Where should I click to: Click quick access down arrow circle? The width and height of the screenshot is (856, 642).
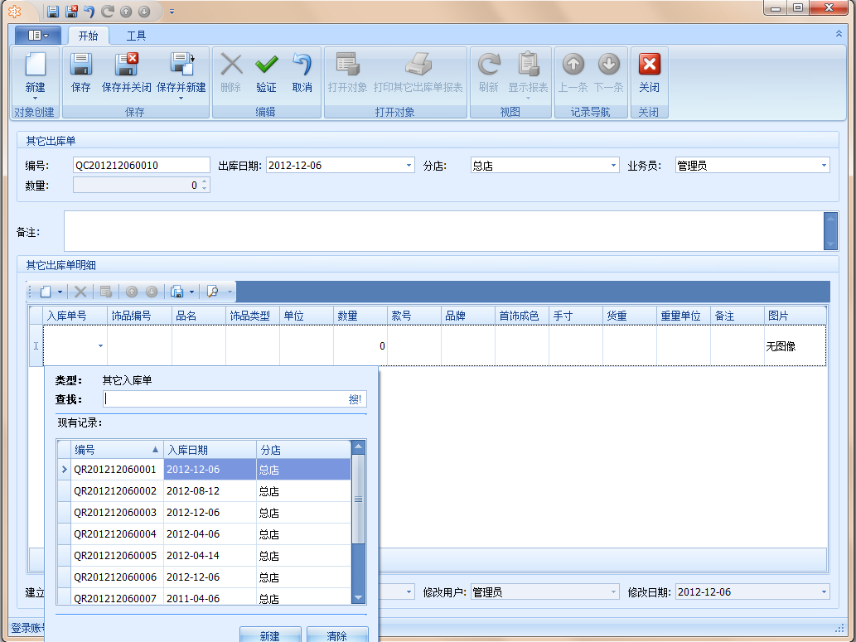tap(144, 11)
